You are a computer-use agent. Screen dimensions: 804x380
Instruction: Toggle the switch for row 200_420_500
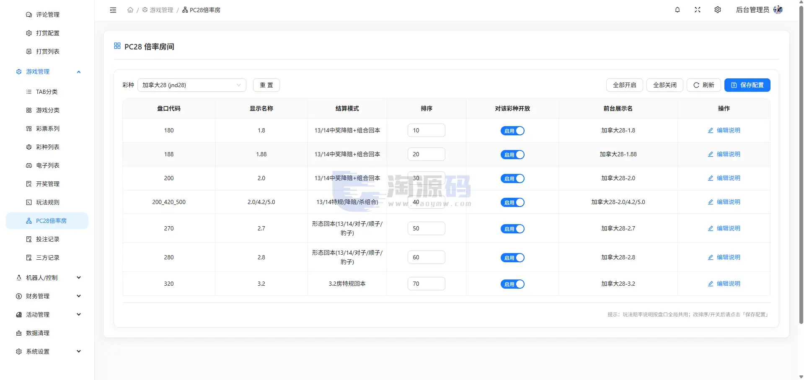tap(512, 202)
